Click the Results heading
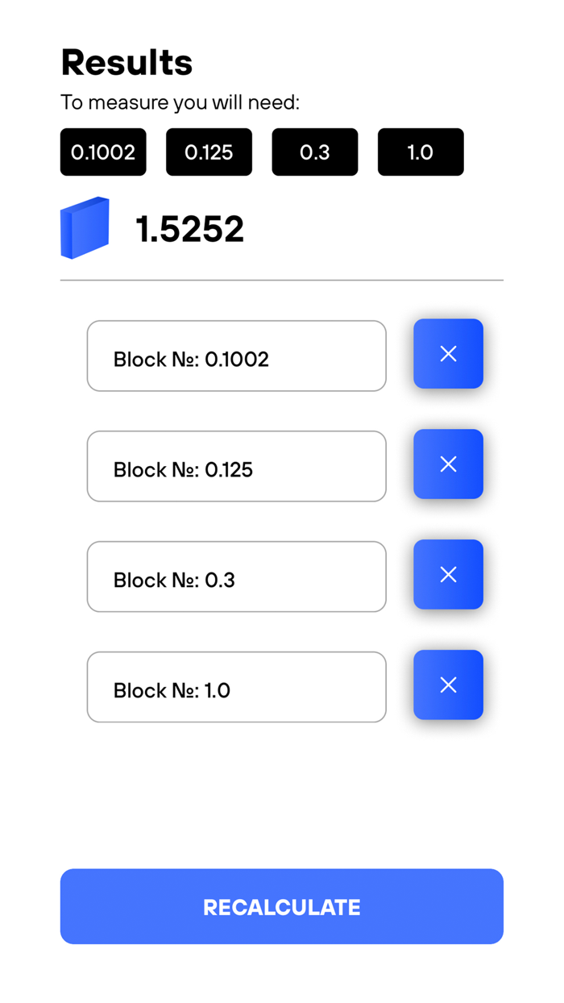 tap(126, 61)
